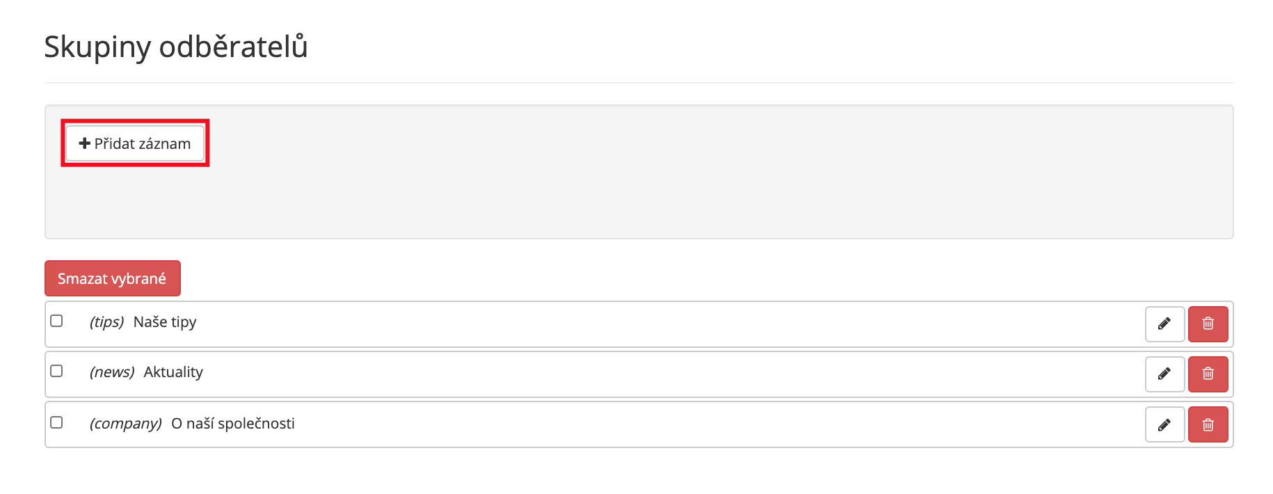Click Přidat záznam button text
This screenshot has width=1273, height=494.
(x=143, y=144)
